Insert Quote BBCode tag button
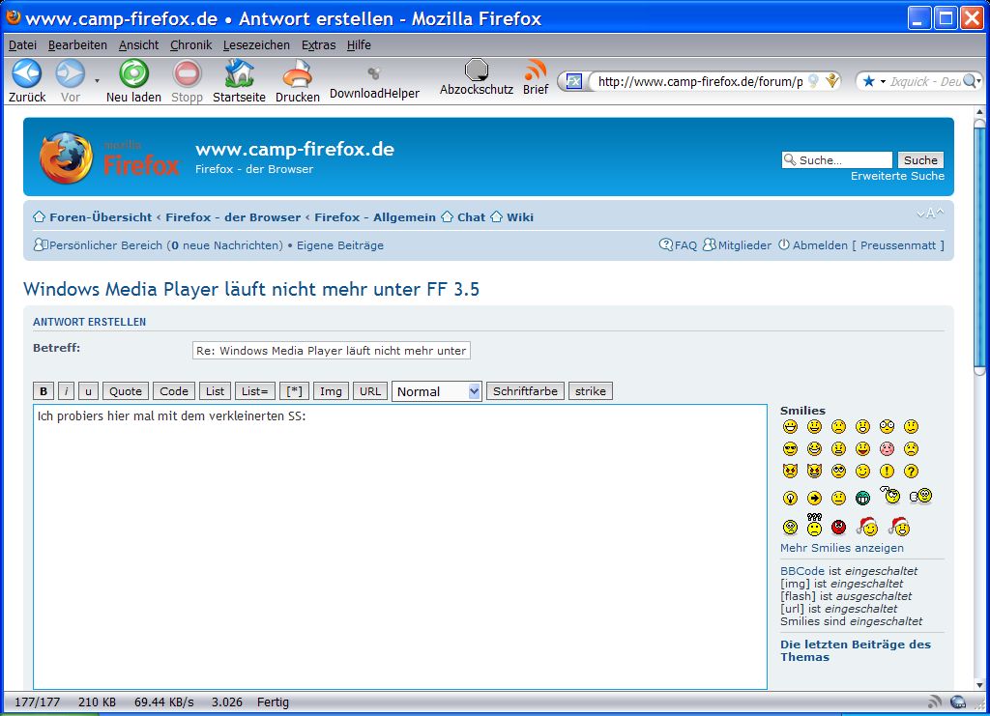The image size is (990, 716). [x=126, y=391]
